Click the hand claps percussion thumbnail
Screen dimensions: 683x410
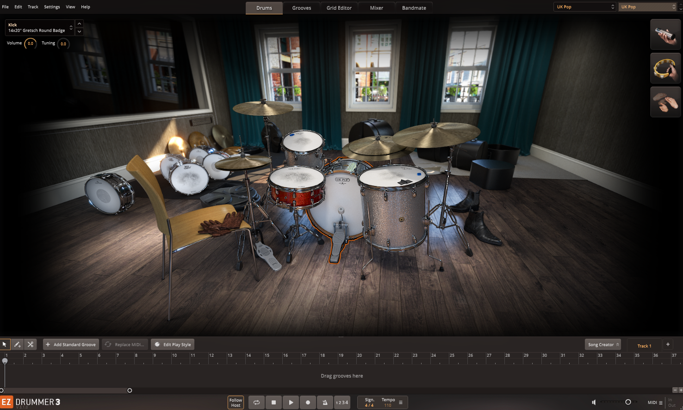[665, 102]
